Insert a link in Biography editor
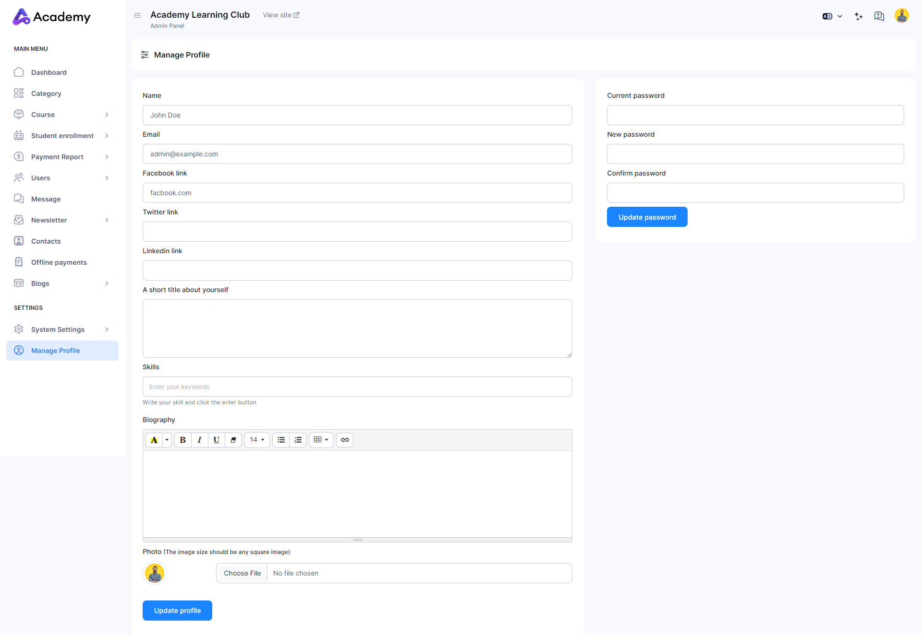This screenshot has width=921, height=635. click(345, 440)
